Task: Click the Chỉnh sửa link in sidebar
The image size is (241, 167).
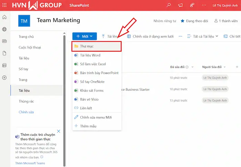Action: point(26,112)
